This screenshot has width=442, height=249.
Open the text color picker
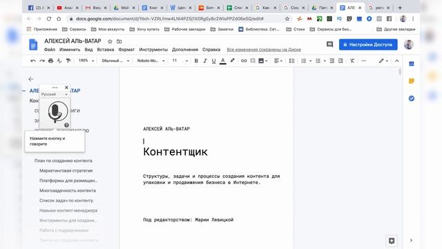222,61
